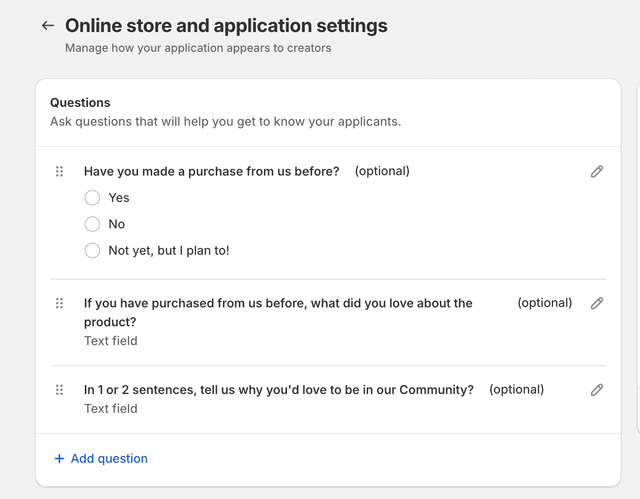Click the plus icon before Add question
Image resolution: width=640 pixels, height=499 pixels.
click(x=59, y=458)
